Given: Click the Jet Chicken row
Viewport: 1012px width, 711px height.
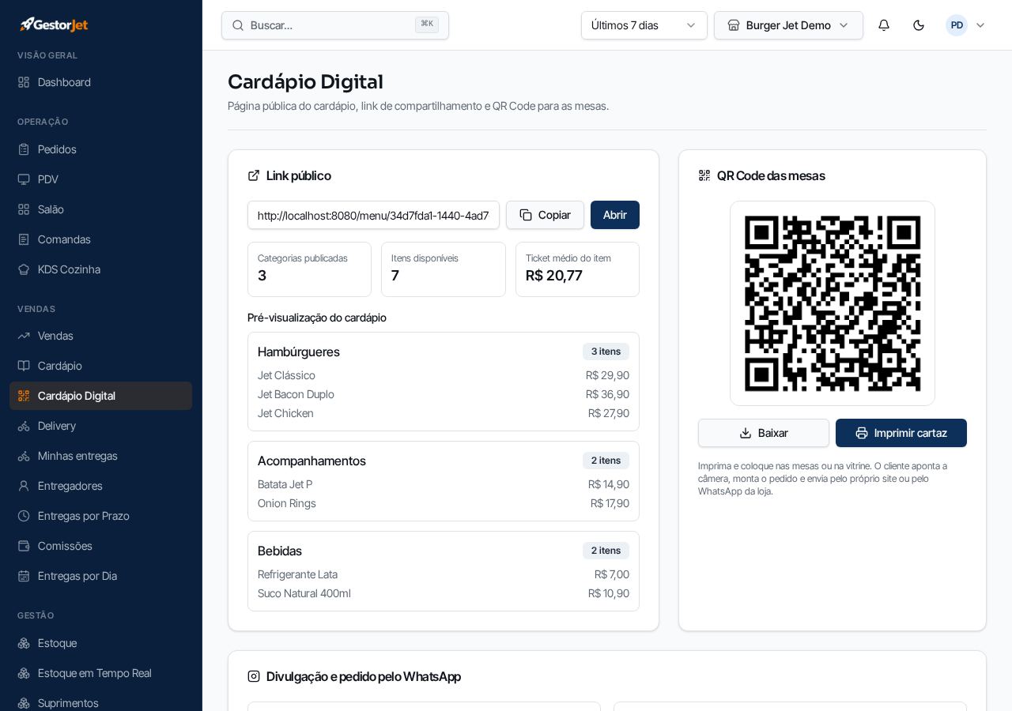Looking at the screenshot, I should 444,413.
